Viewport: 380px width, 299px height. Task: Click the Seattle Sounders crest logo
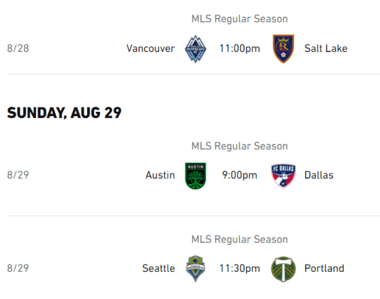pos(196,268)
